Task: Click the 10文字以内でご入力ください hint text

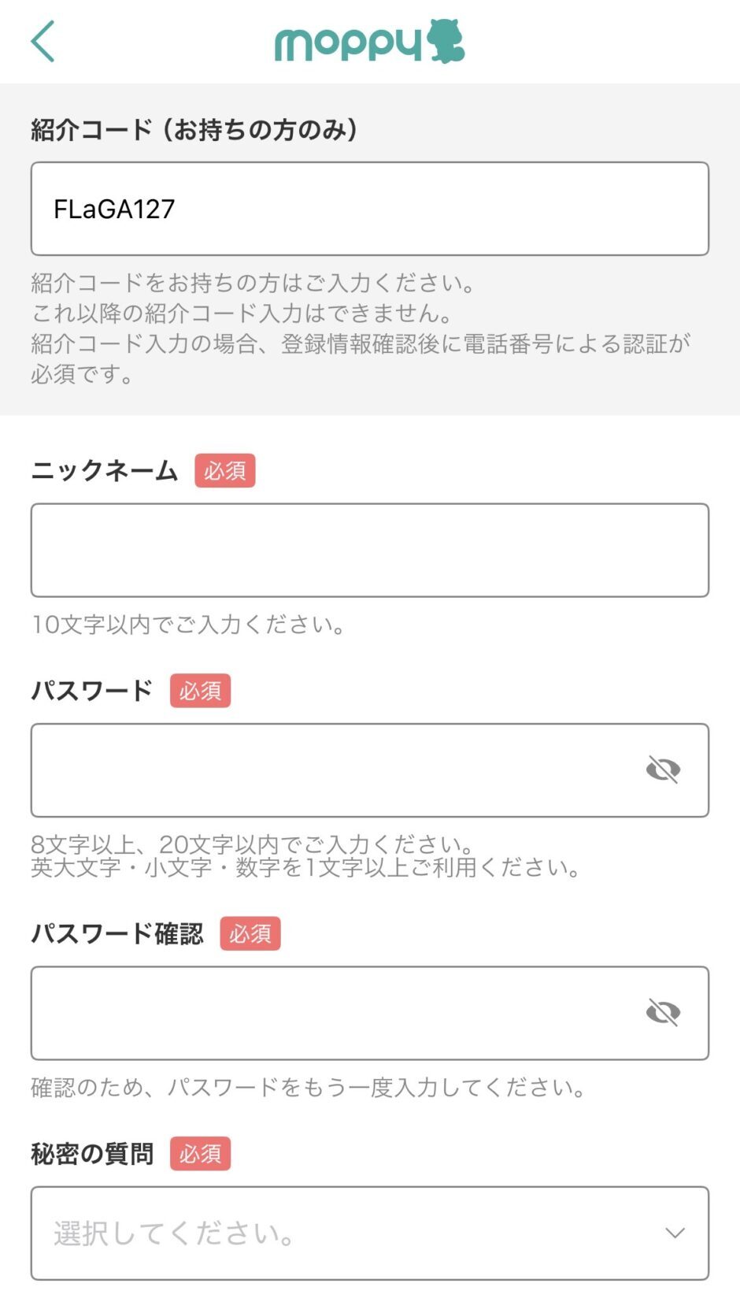Action: point(188,625)
